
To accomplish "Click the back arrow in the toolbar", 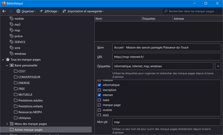I will click(4, 11).
